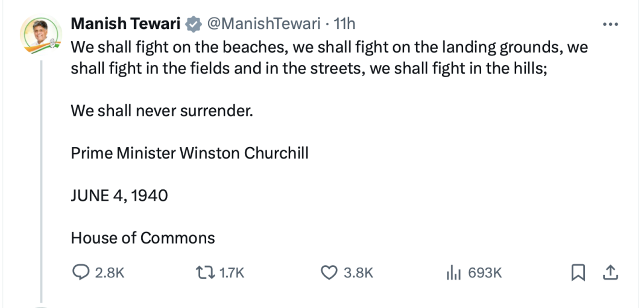Like the tweet with the heart icon

[328, 273]
